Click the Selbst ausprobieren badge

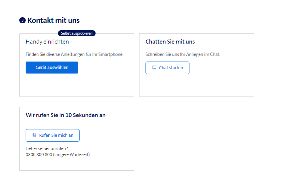click(77, 33)
